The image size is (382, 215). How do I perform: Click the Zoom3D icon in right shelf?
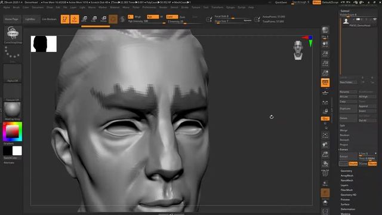click(325, 154)
